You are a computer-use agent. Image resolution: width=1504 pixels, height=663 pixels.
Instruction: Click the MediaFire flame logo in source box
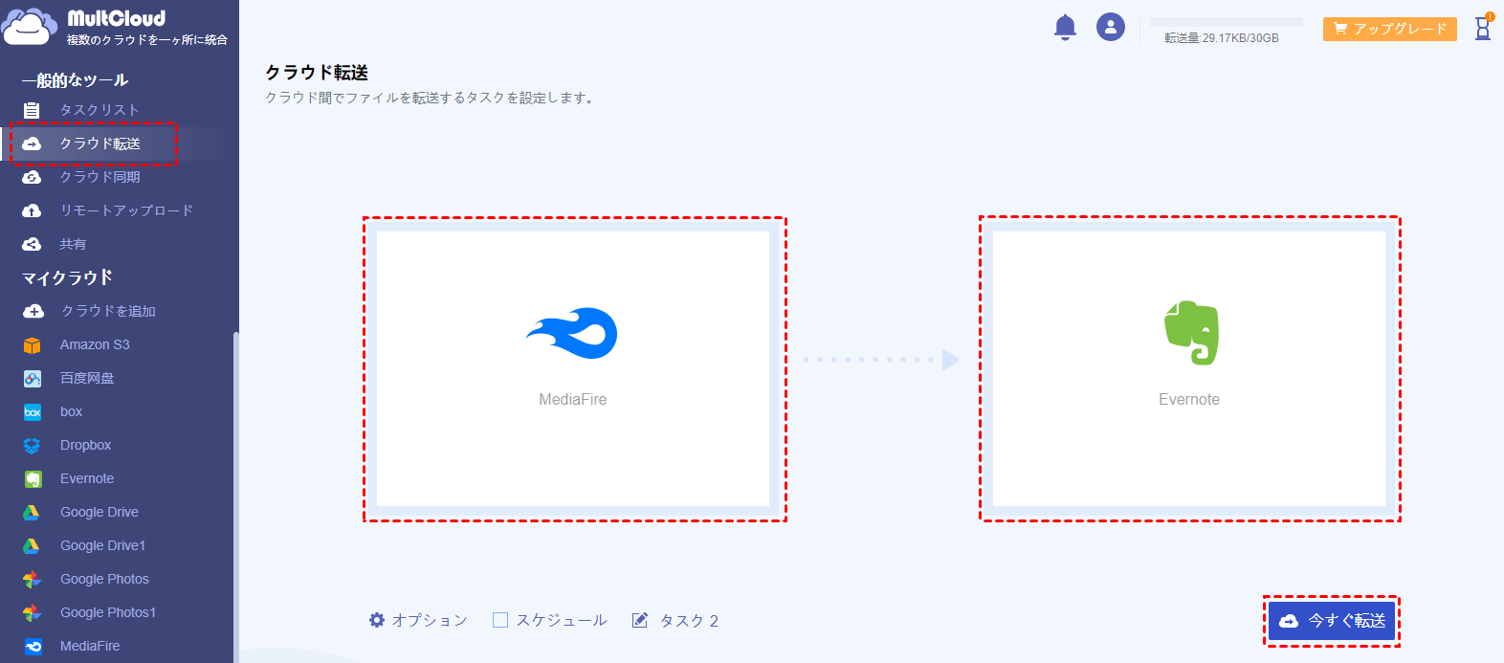pos(572,334)
